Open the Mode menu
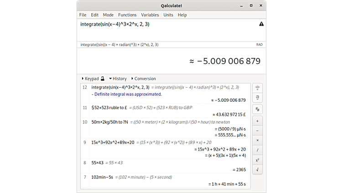Image resolution: width=343 pixels, height=193 pixels. pyautogui.click(x=108, y=15)
